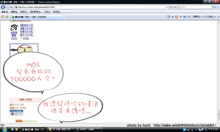Click Add to Favorites icon
220x132 pixels.
(x=7, y=17)
